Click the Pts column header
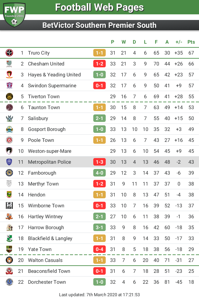The width and height of the screenshot is (199, 304). (191, 42)
